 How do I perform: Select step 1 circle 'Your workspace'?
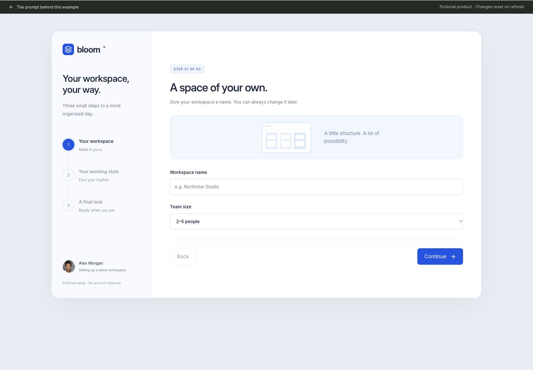pyautogui.click(x=68, y=145)
